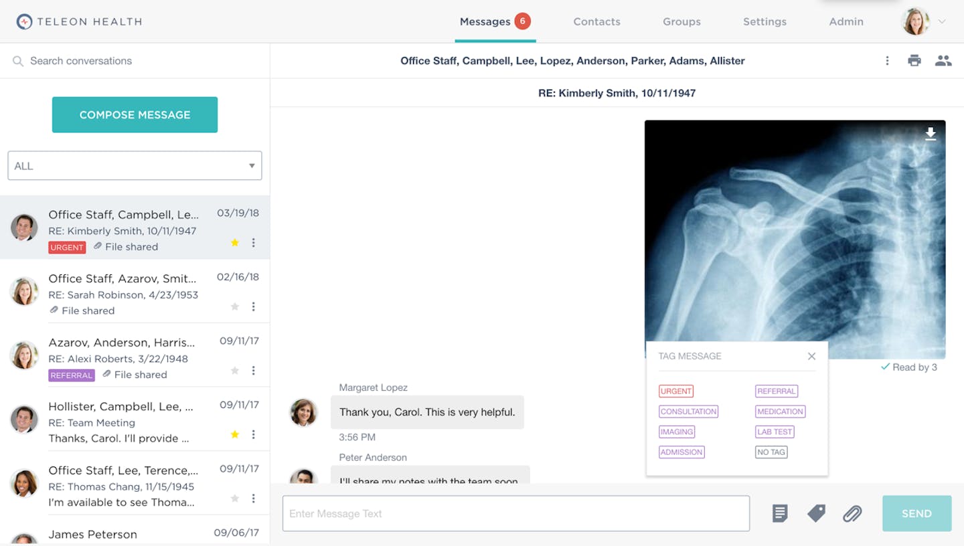Click the URGENT label in conversation list
The height and width of the screenshot is (546, 964).
[67, 248]
